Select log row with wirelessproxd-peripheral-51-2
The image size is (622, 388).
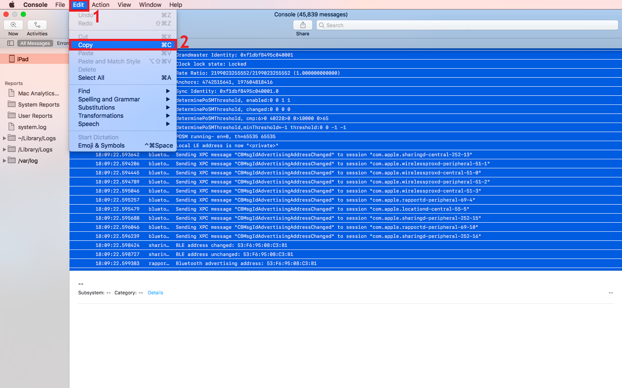pyautogui.click(x=346, y=182)
